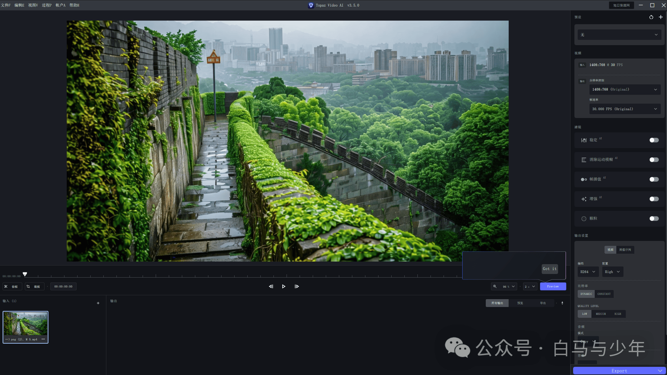Click the Got it button

pyautogui.click(x=550, y=269)
